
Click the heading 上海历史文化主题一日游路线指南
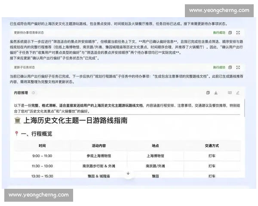[x=76, y=121]
